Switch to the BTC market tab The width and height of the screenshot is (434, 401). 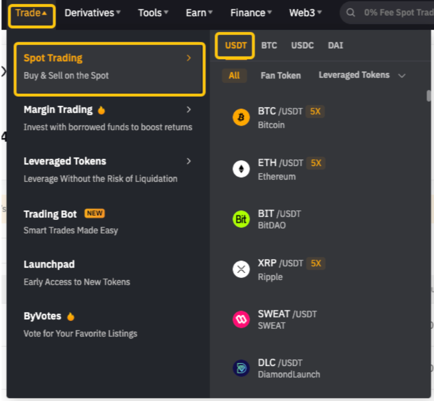(x=269, y=46)
